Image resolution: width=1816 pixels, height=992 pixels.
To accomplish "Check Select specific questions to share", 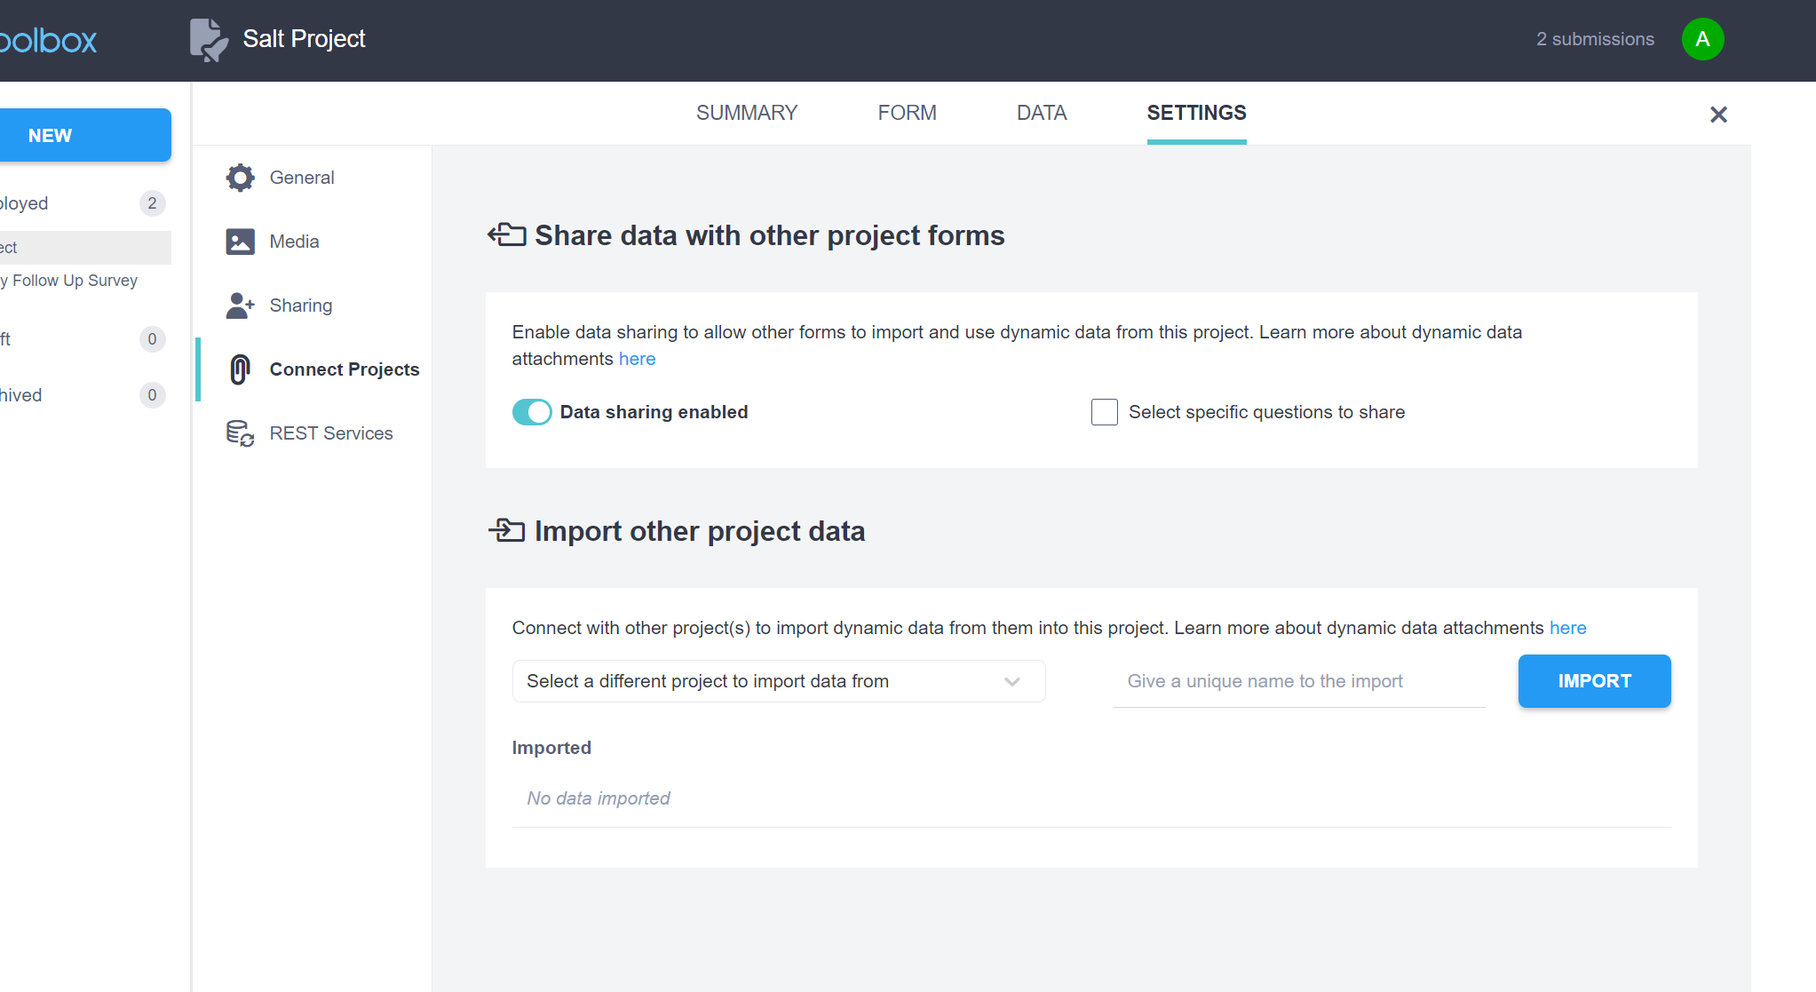I will click(1104, 412).
